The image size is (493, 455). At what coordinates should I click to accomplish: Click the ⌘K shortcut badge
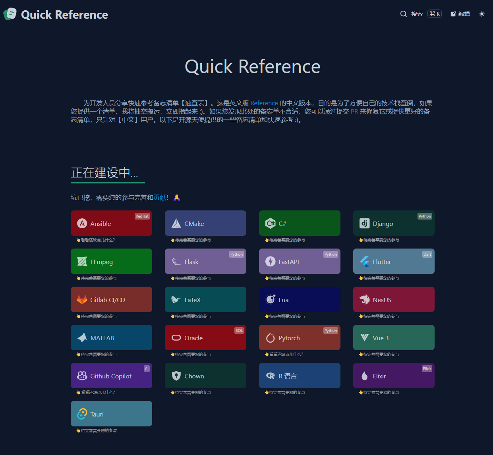pyautogui.click(x=435, y=14)
